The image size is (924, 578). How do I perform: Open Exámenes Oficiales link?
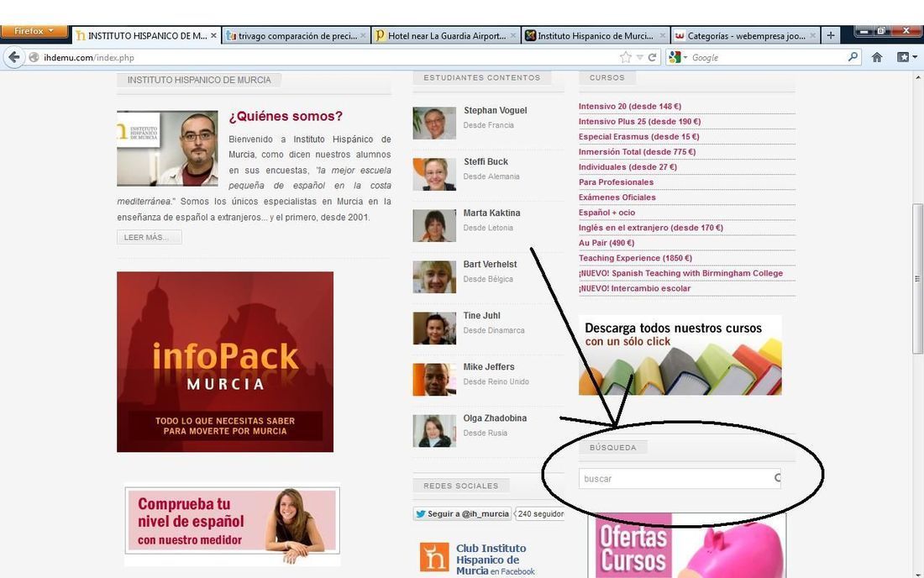click(617, 197)
